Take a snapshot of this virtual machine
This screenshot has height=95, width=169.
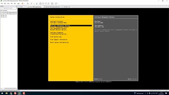pyautogui.click(x=31, y=3)
